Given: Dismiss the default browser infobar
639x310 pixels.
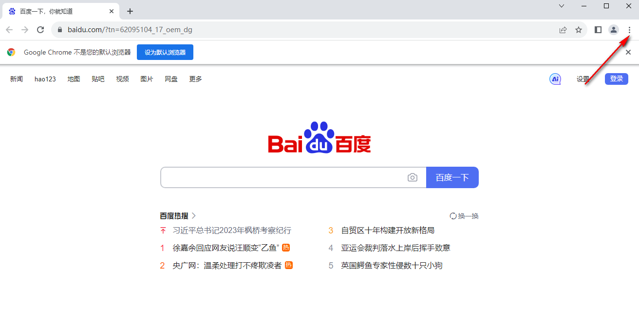Looking at the screenshot, I should click(x=628, y=52).
